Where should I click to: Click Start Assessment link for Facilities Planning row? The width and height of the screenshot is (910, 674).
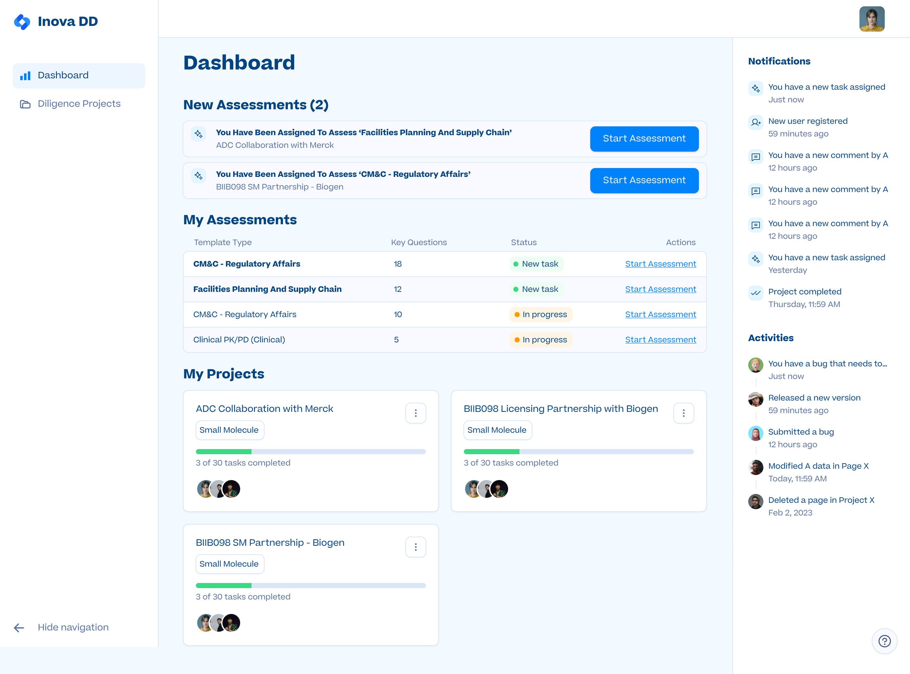tap(660, 289)
